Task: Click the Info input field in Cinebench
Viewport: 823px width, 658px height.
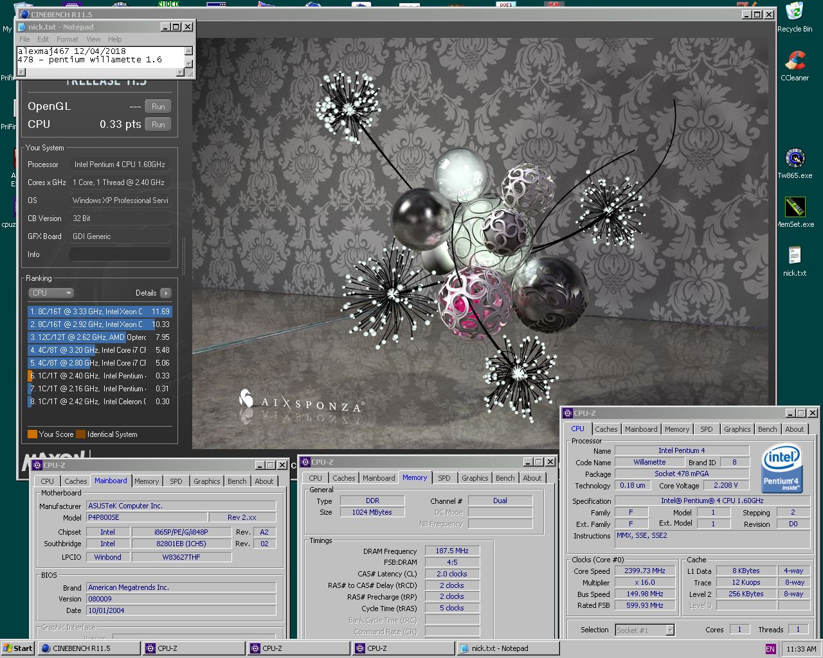Action: [120, 254]
